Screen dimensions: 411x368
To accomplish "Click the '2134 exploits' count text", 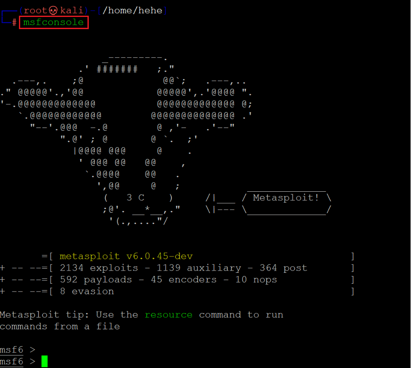I will coord(99,268).
